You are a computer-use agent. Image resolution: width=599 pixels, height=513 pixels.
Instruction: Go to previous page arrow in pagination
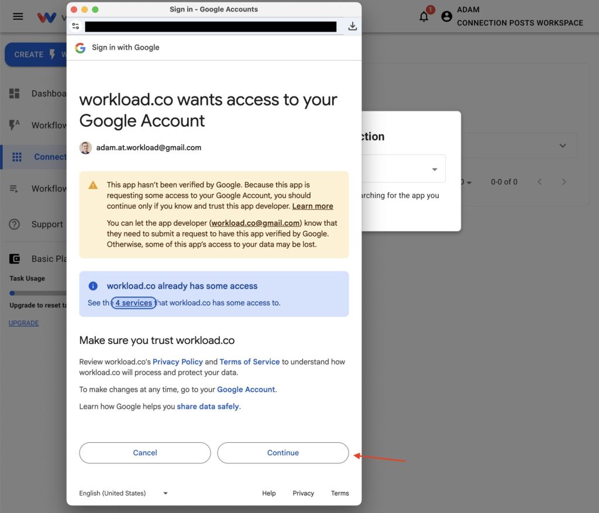click(539, 182)
